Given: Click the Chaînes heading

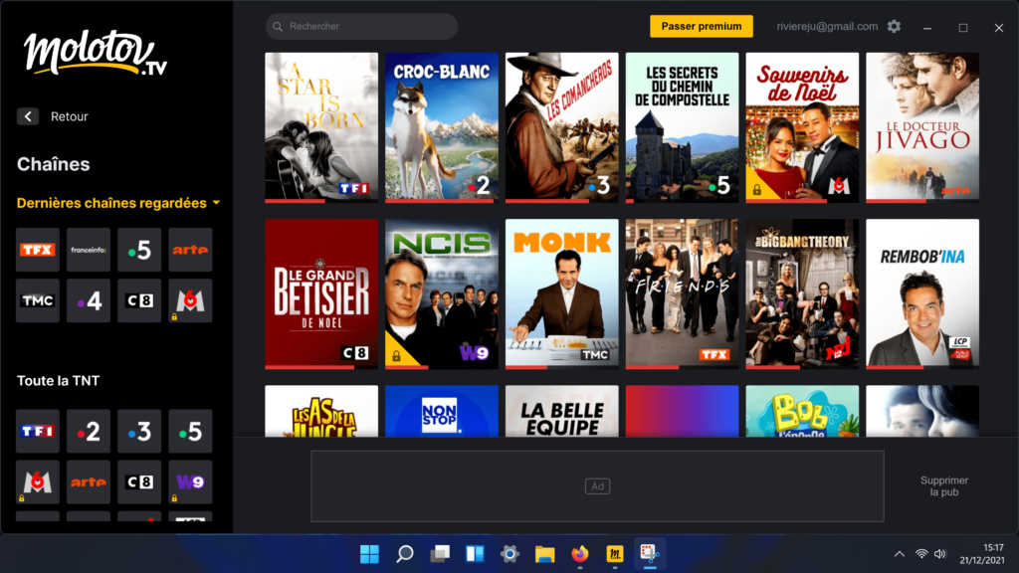Looking at the screenshot, I should pyautogui.click(x=54, y=164).
